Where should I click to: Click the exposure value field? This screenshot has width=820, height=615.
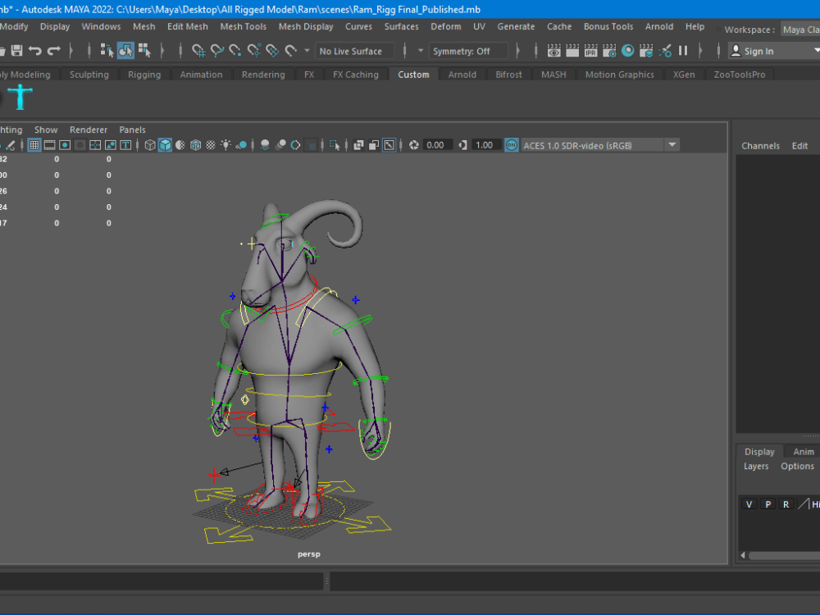pyautogui.click(x=437, y=144)
